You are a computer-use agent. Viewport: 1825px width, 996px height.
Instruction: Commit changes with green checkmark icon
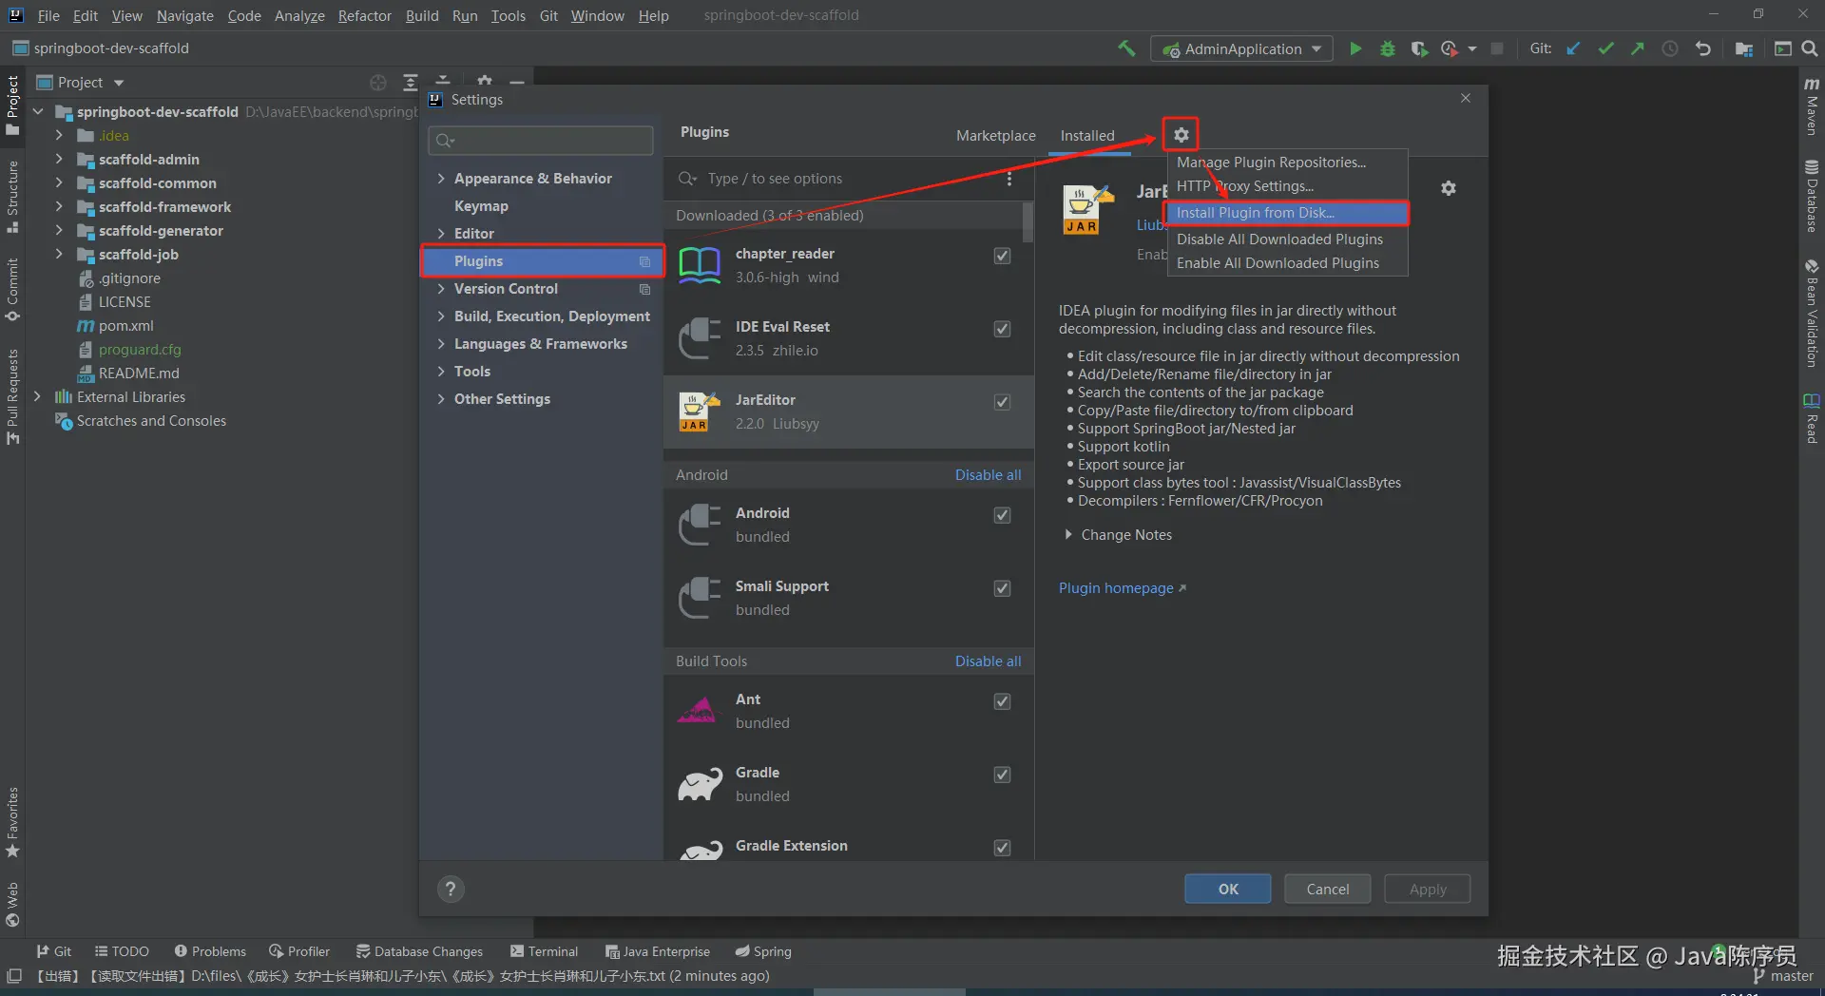1605,48
